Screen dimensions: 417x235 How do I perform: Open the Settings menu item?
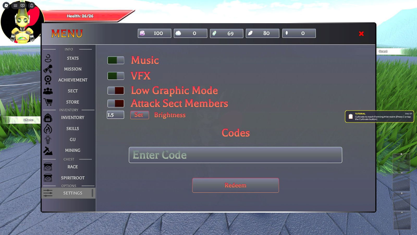click(x=72, y=193)
